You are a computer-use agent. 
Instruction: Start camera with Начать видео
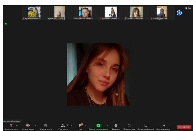[x=28, y=127]
